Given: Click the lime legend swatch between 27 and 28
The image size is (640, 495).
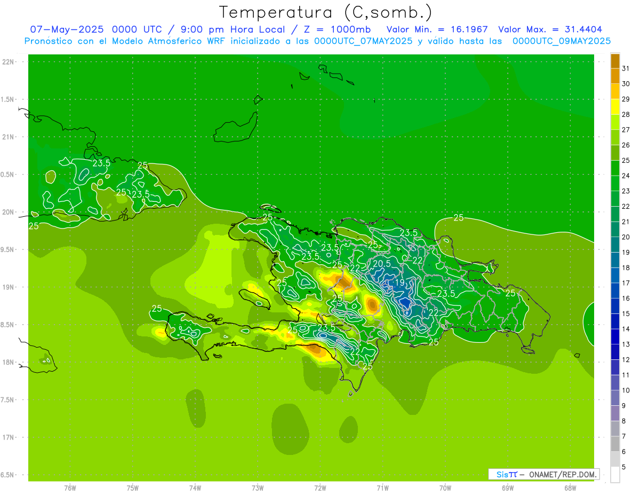Looking at the screenshot, I should click(615, 122).
